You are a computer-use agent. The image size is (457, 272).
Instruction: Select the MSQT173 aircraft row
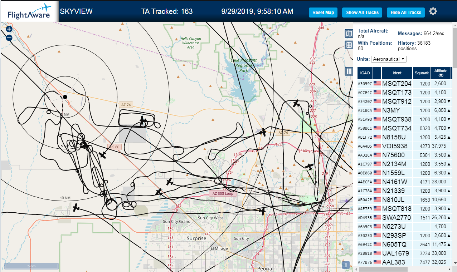coord(404,93)
